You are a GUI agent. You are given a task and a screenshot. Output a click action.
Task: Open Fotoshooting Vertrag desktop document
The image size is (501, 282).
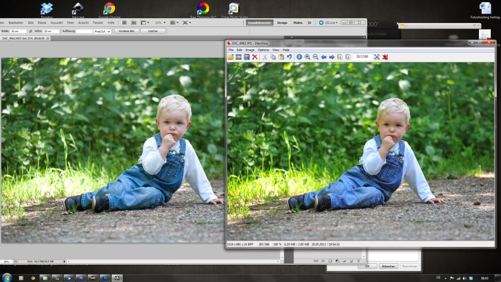485,10
